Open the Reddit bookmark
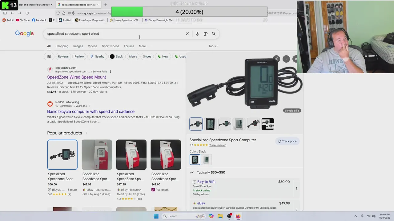The image size is (394, 221). [8, 20]
